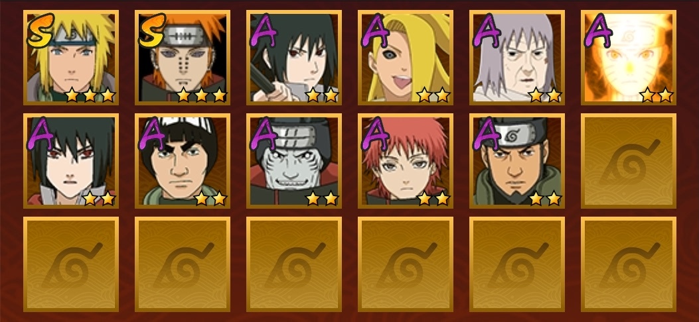The height and width of the screenshot is (322, 699).
Task: Choose the black-haired ninja holding a sword
Action: (294, 58)
